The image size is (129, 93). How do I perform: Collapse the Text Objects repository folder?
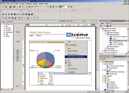[x=103, y=82]
